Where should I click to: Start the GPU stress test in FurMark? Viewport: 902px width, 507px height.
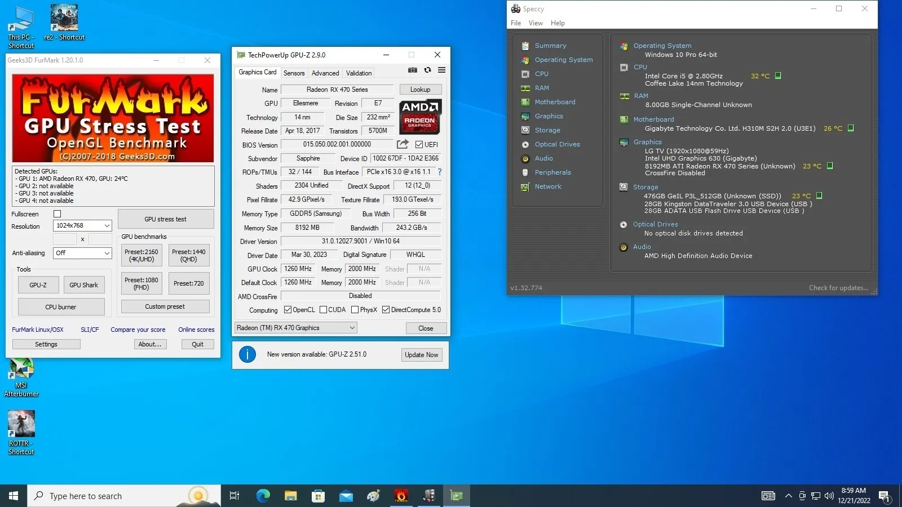click(166, 219)
